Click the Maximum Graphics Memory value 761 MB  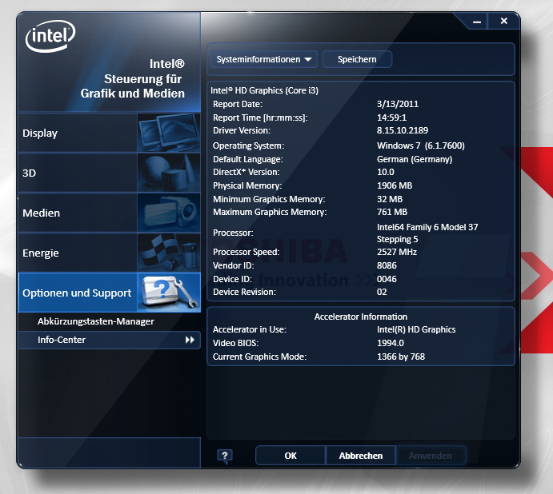coord(392,212)
